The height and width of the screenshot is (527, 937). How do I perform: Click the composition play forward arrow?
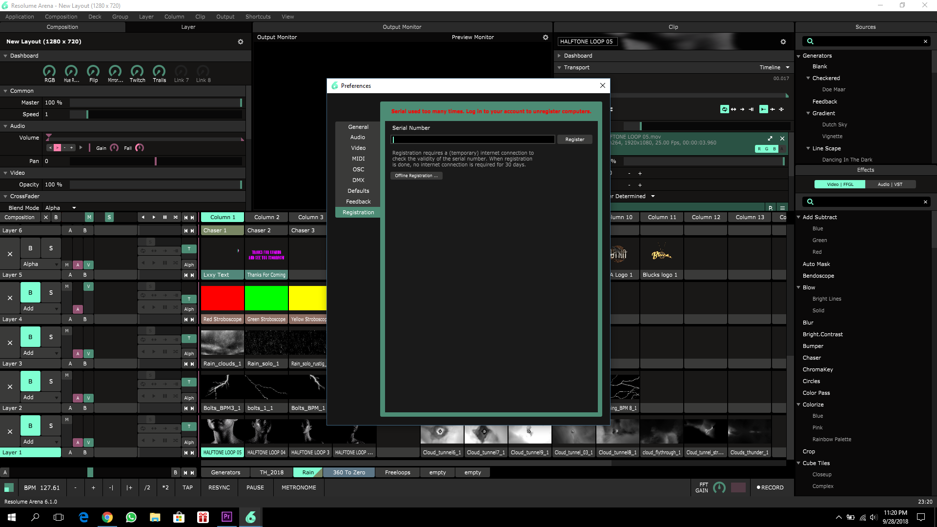click(154, 218)
